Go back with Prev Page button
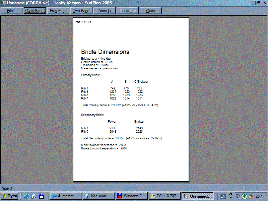This screenshot has width=268, height=201. point(58,11)
